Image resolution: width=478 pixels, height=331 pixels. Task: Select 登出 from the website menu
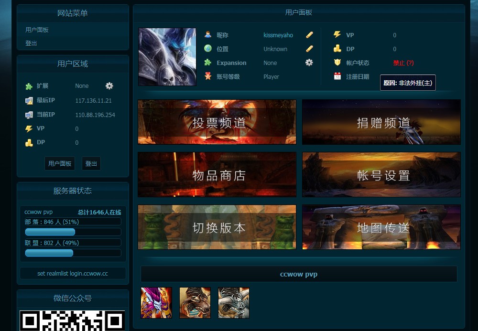32,42
